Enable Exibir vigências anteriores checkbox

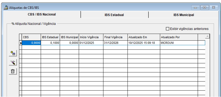pyautogui.click(x=167, y=29)
